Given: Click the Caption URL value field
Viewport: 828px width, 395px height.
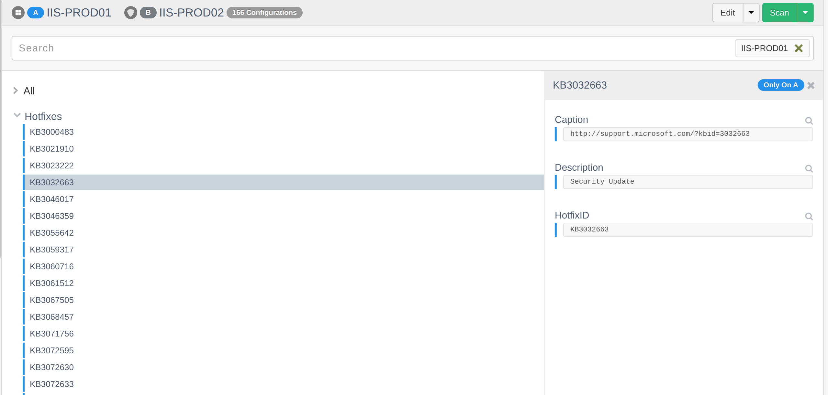Looking at the screenshot, I should click(688, 134).
